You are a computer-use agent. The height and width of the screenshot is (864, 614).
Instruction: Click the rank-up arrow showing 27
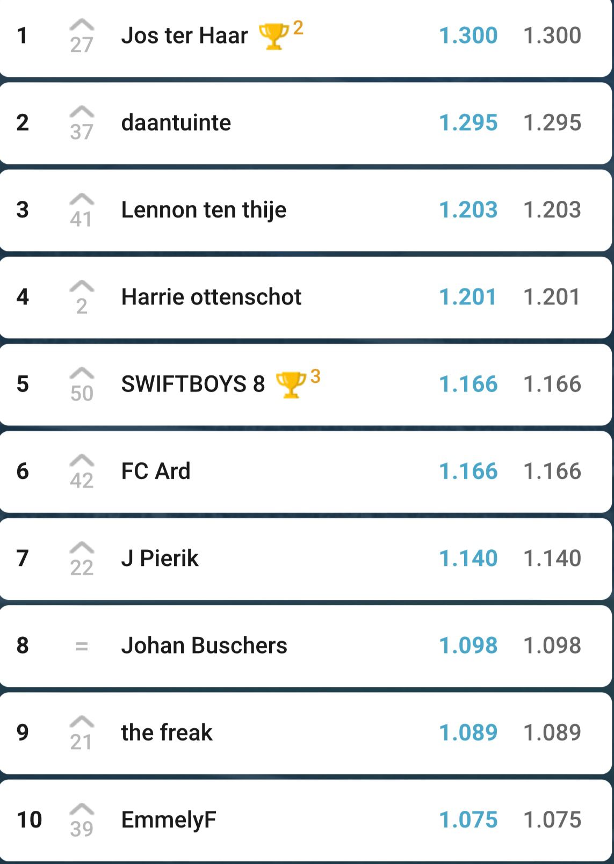coord(82,37)
